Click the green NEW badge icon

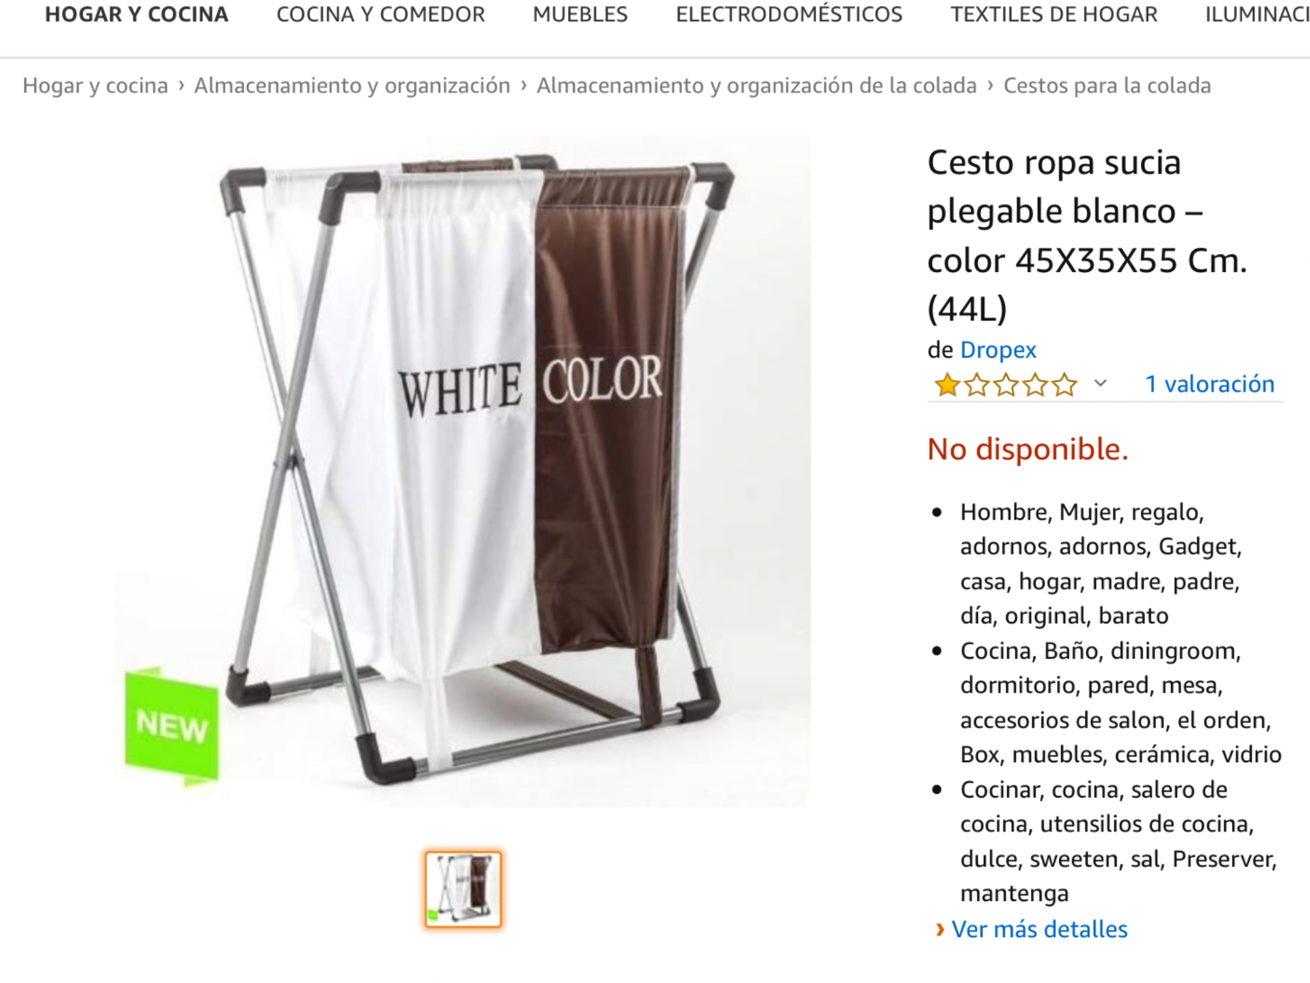click(172, 726)
